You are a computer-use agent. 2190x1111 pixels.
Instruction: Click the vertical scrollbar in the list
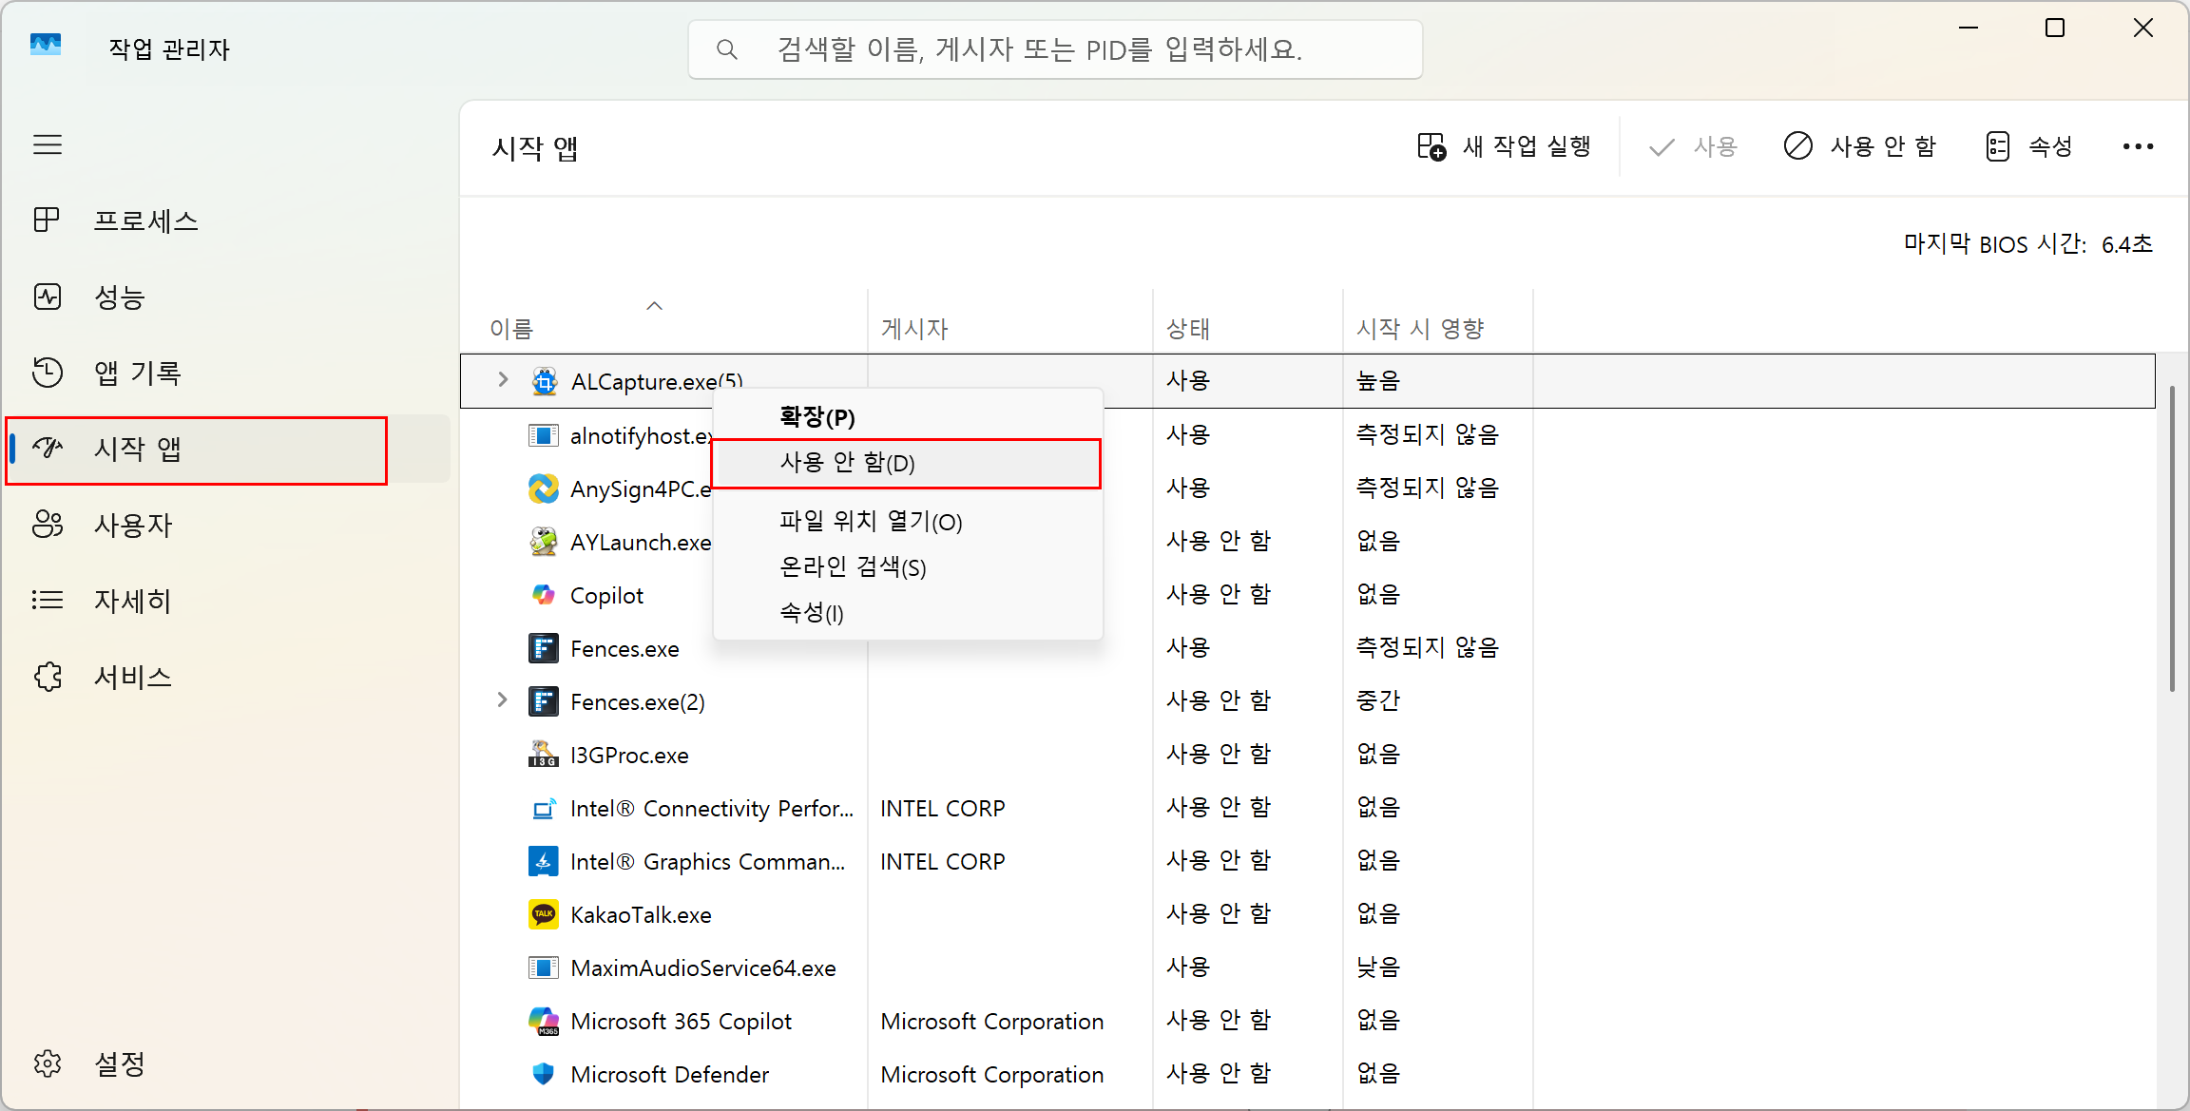2172,538
